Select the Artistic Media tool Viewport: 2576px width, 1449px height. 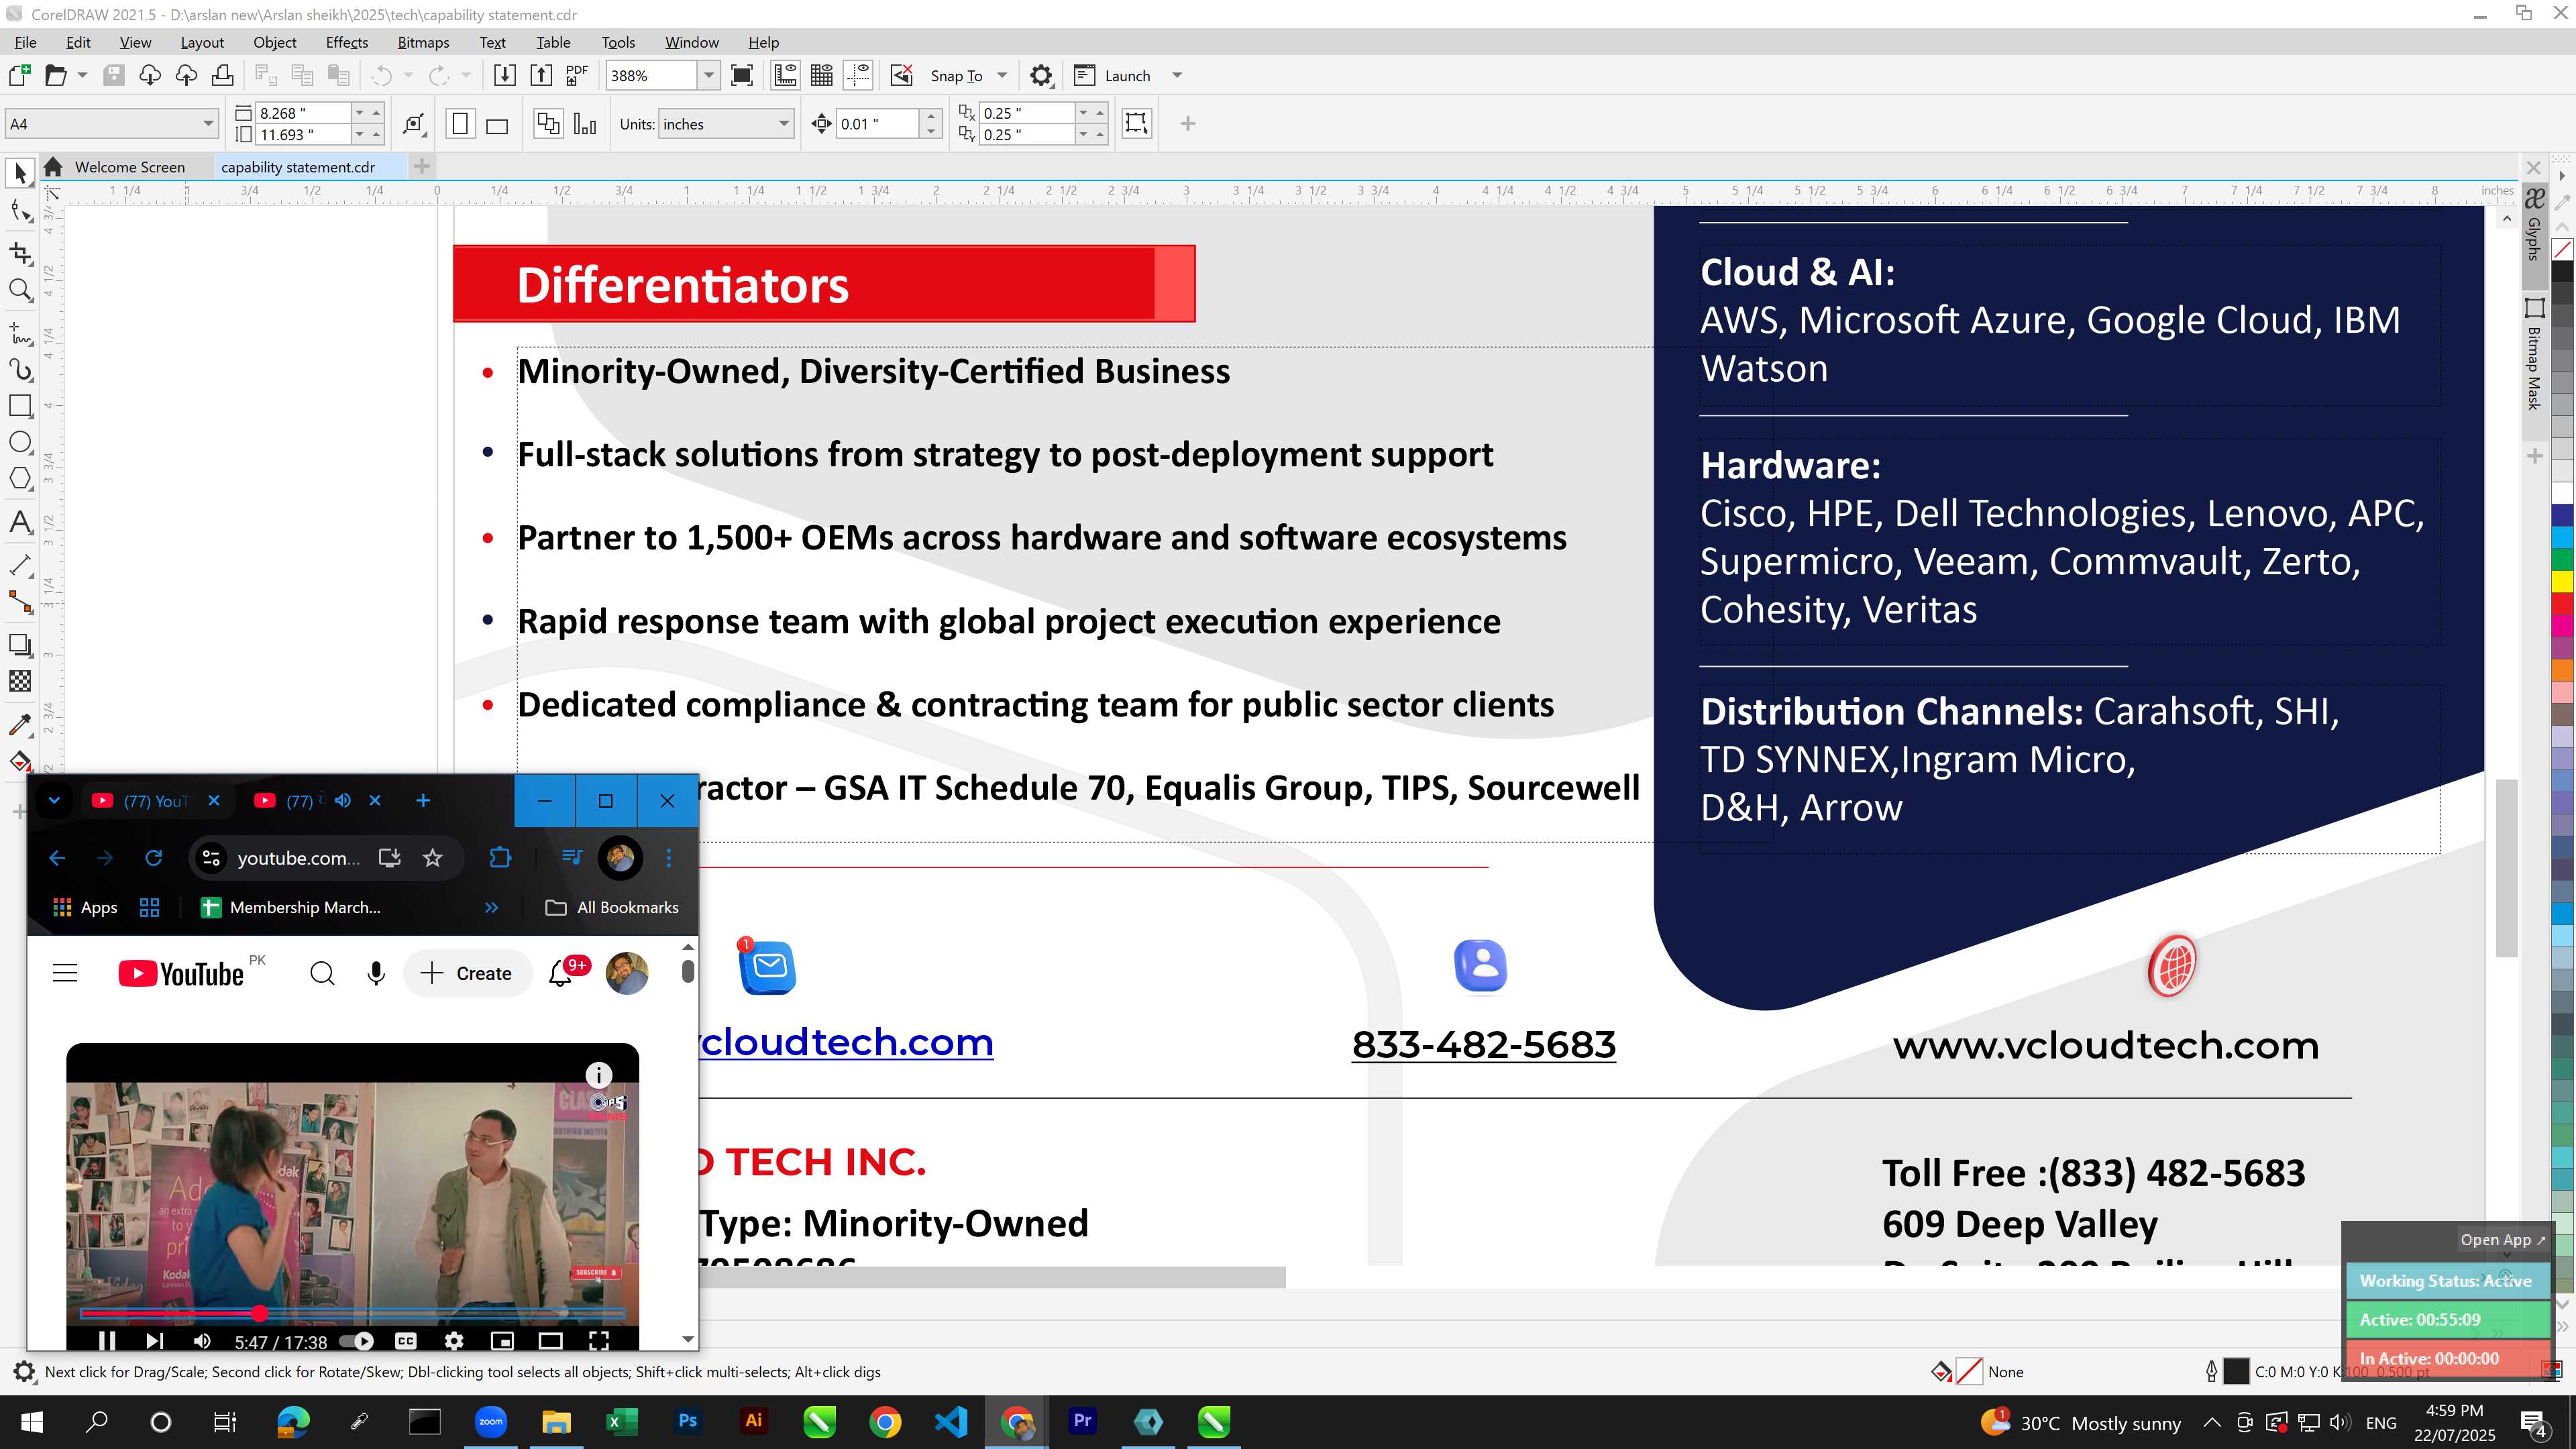20,370
